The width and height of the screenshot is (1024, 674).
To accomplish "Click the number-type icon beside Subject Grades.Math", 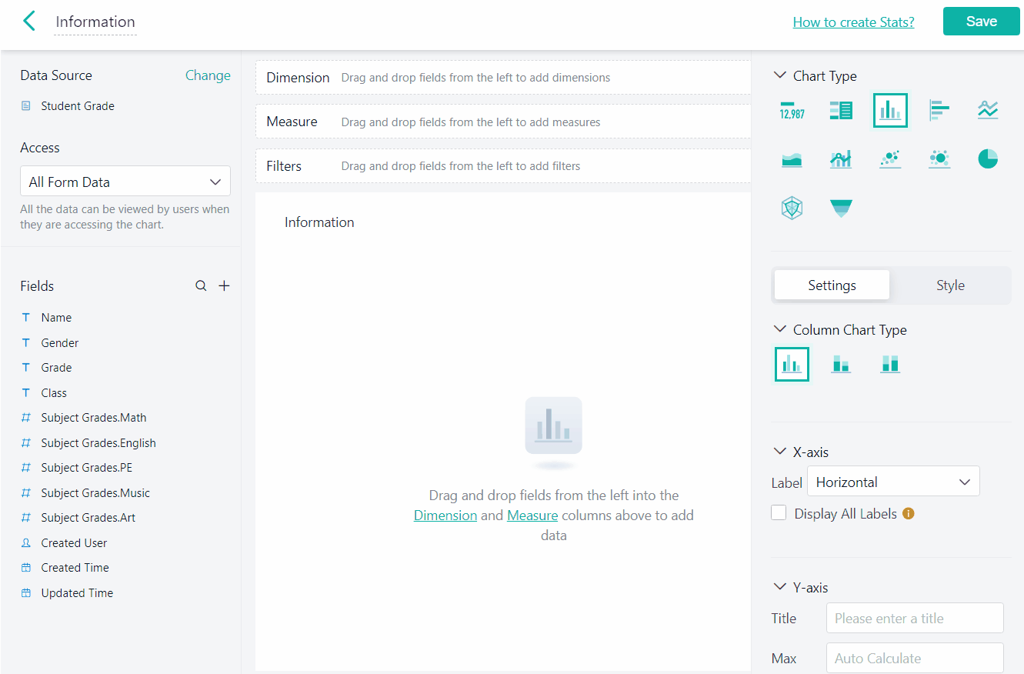I will tap(26, 418).
